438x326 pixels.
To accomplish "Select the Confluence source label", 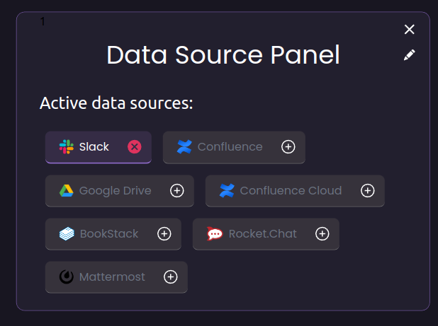I will (230, 147).
